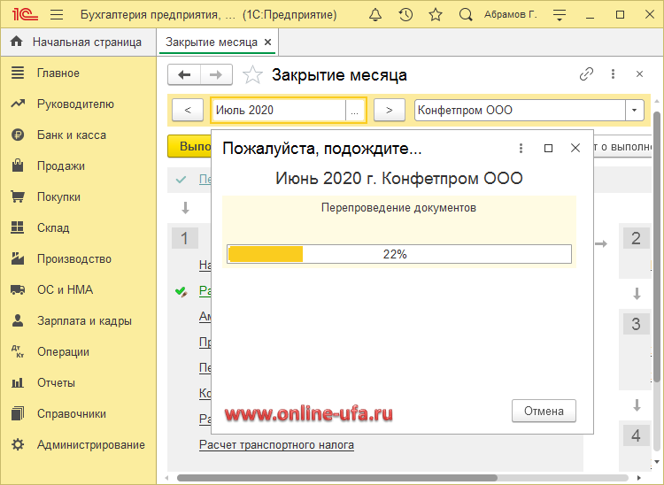Open Продажи section
The image size is (664, 485).
pyautogui.click(x=61, y=166)
